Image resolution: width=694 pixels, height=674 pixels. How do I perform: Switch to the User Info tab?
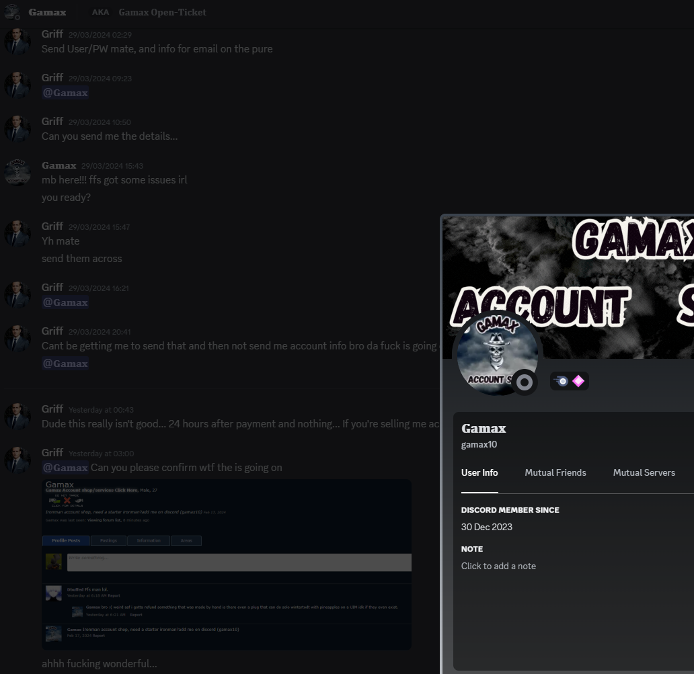(x=479, y=472)
